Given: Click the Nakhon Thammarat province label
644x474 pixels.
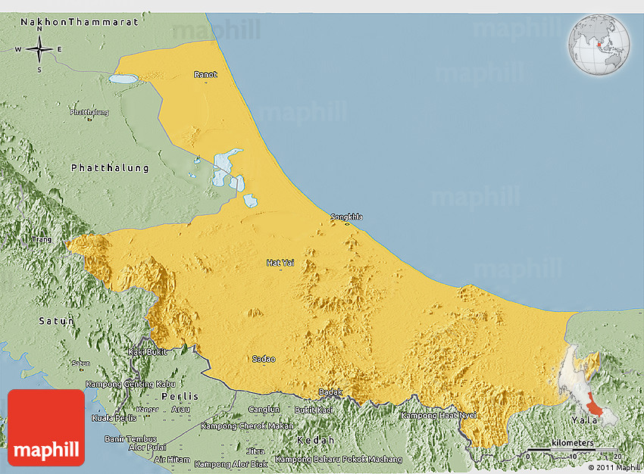Looking at the screenshot, I should coord(80,22).
